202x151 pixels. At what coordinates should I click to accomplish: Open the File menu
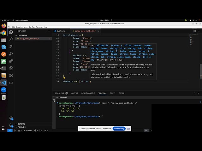[9, 27]
